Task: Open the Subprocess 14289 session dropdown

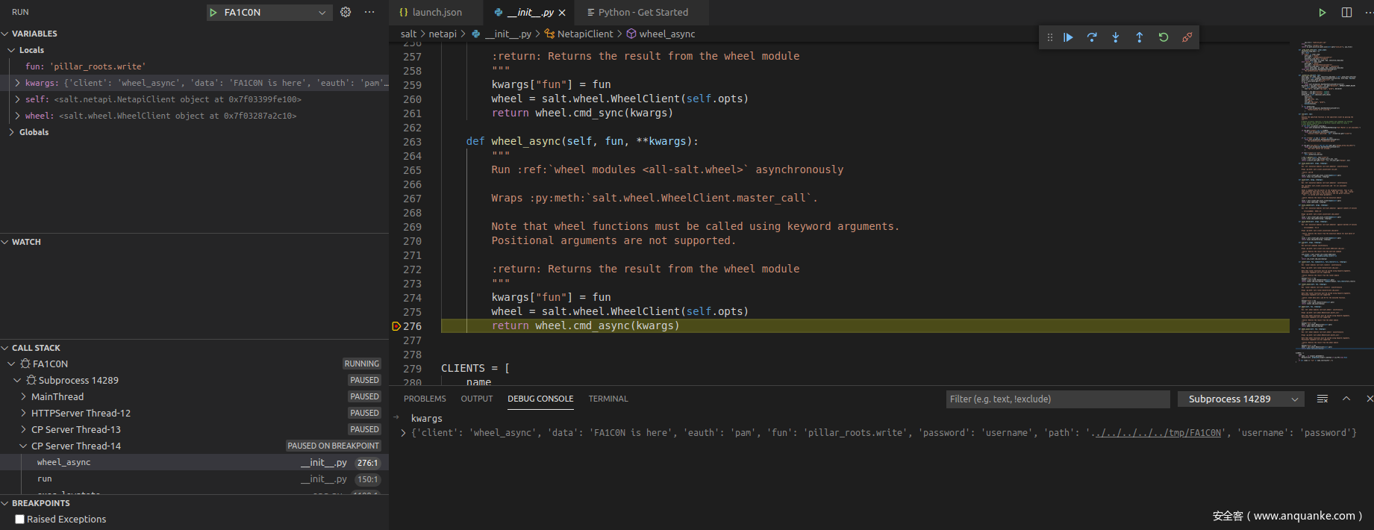Action: coord(1240,399)
